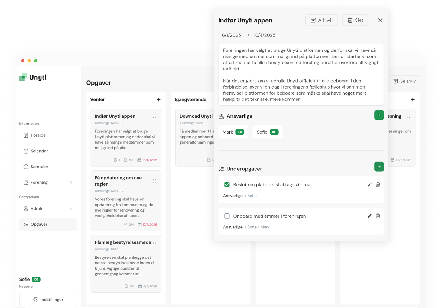
Task: Click the task description text field
Action: (301, 75)
